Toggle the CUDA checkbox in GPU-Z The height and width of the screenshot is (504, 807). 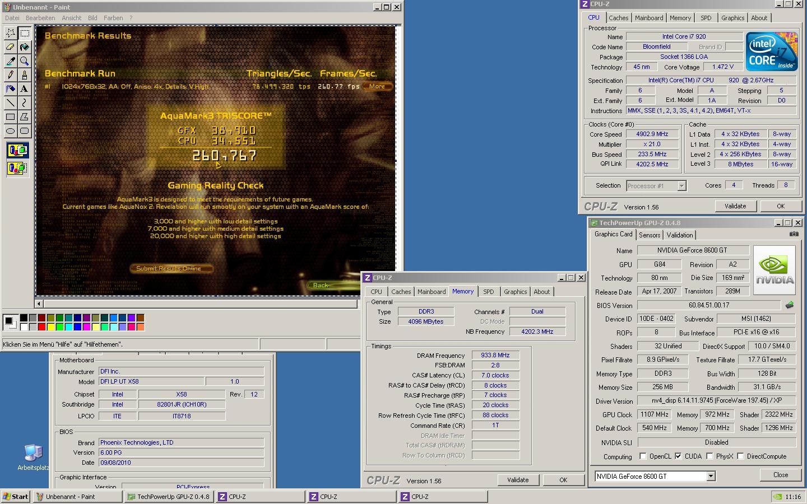678,456
